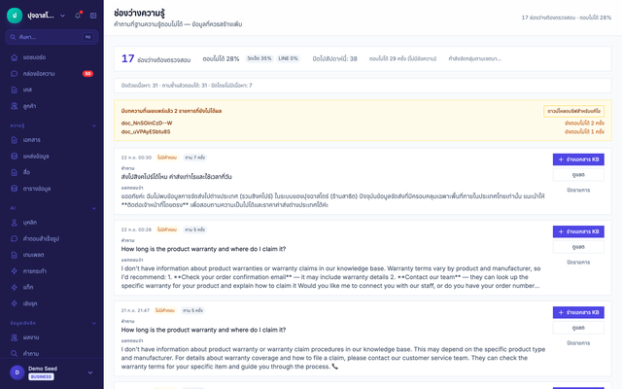Open the คำตอบสำเร็จรูป canned replies item
622x389 pixels.
click(15, 239)
